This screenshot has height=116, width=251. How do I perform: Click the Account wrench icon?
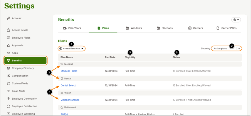pyautogui.click(x=8, y=18)
